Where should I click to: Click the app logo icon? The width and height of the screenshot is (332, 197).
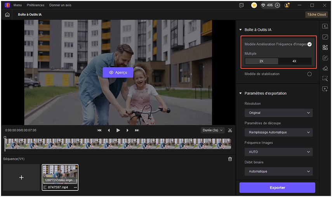[7, 5]
